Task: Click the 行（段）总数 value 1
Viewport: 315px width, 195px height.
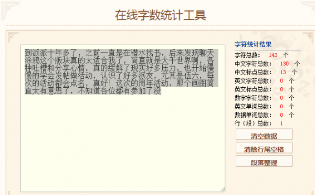Action: 281,124
